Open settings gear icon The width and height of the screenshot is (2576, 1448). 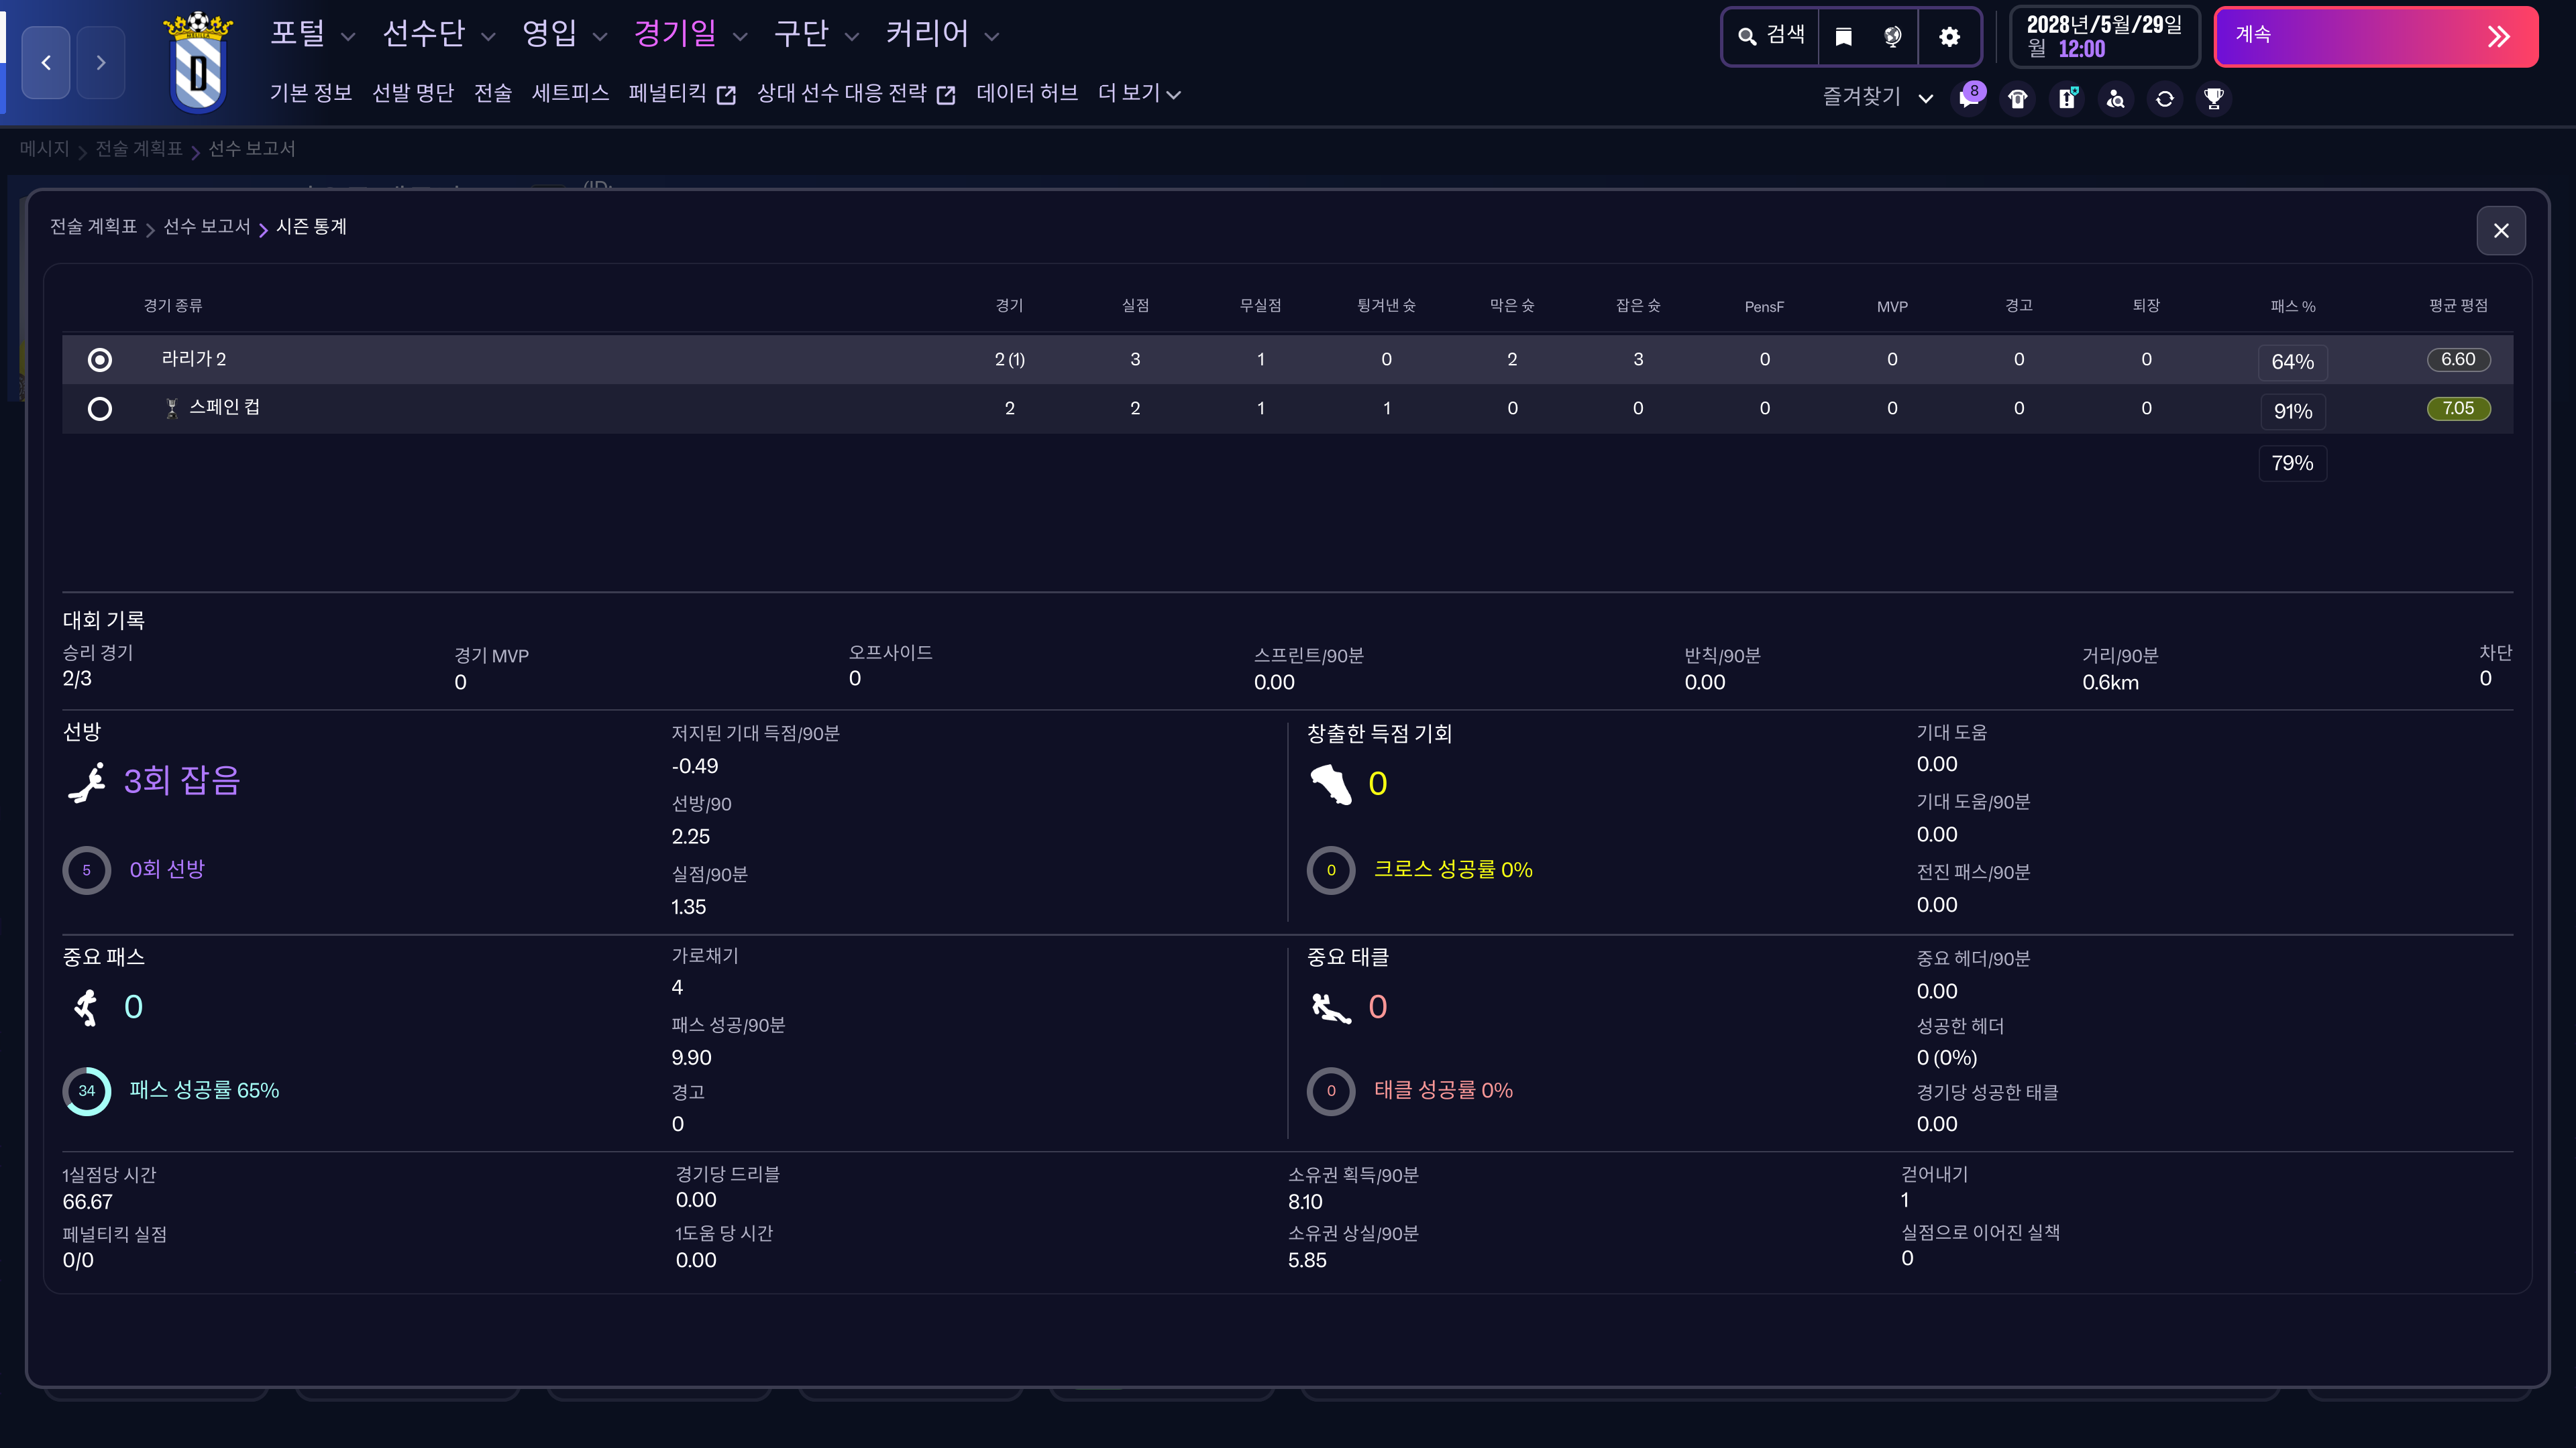click(1949, 37)
